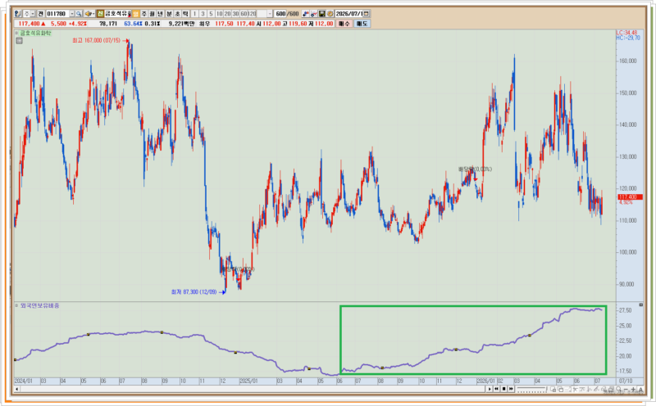The image size is (656, 406).
Task: Click the calendar icon beside date field
Action: click(367, 14)
